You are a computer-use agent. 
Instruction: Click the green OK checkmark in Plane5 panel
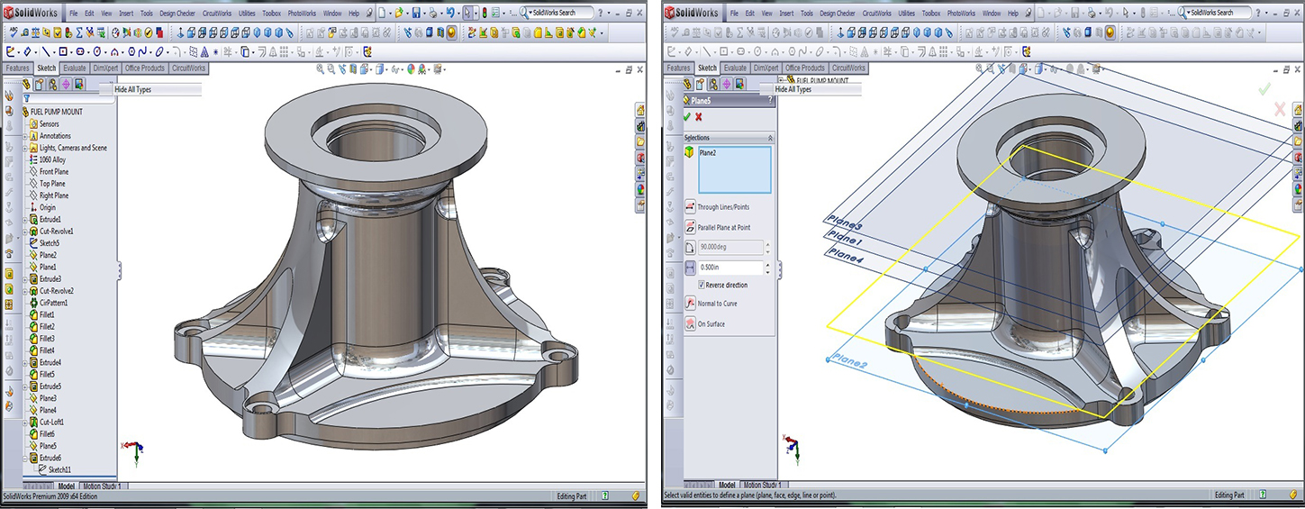pos(687,117)
